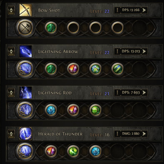This screenshot has width=164, height=164.
Task: Click the Lightning Rod skill icon
Action: click(x=25, y=92)
